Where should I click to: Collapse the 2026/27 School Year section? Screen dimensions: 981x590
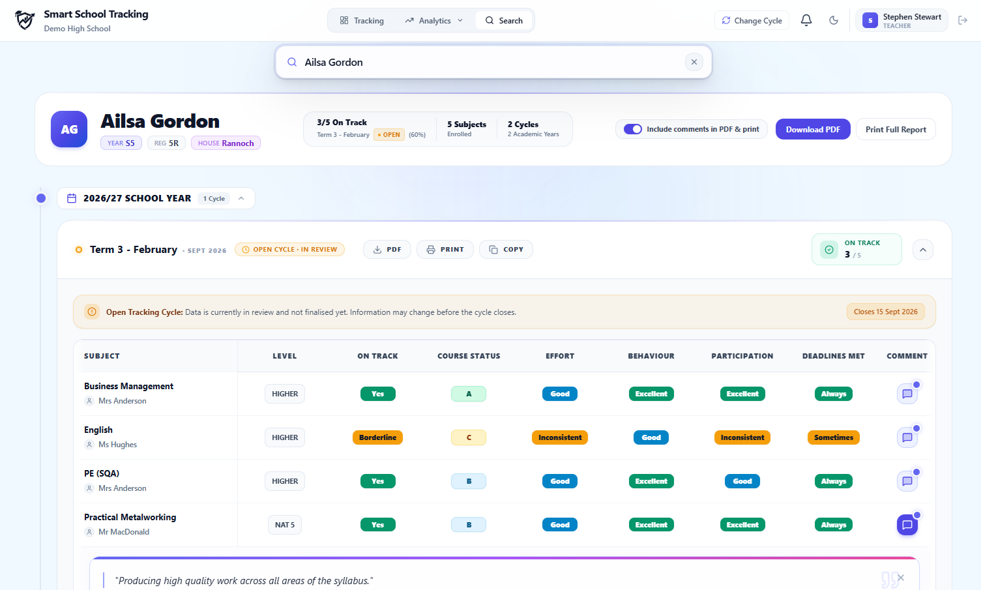coord(241,198)
